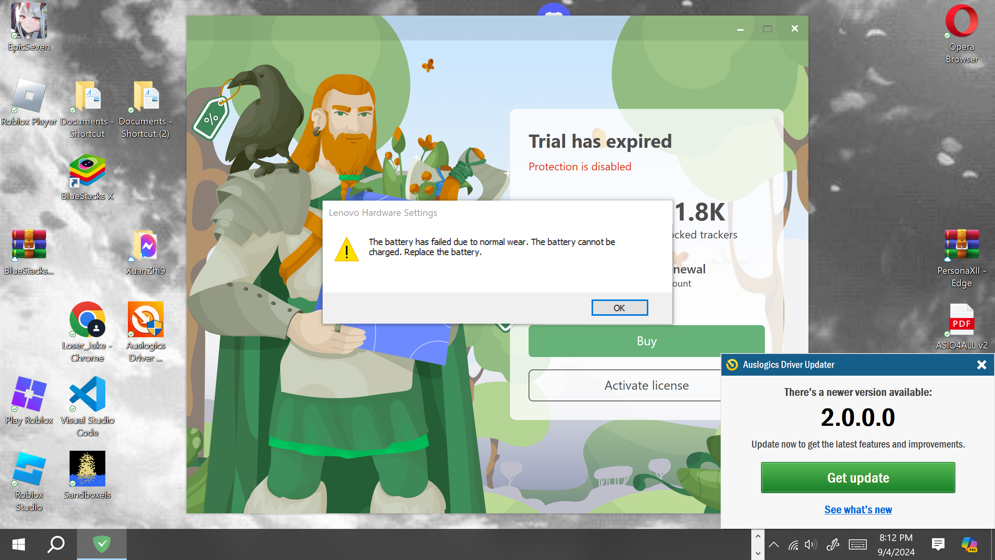
Task: Launch Visual Studio Code icon
Action: (87, 394)
